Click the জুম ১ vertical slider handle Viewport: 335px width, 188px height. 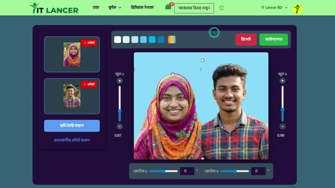[120, 111]
